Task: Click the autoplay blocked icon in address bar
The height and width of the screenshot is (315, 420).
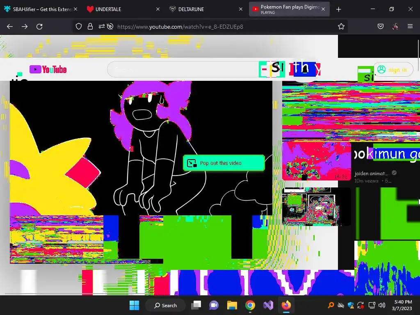Action: pos(110,27)
